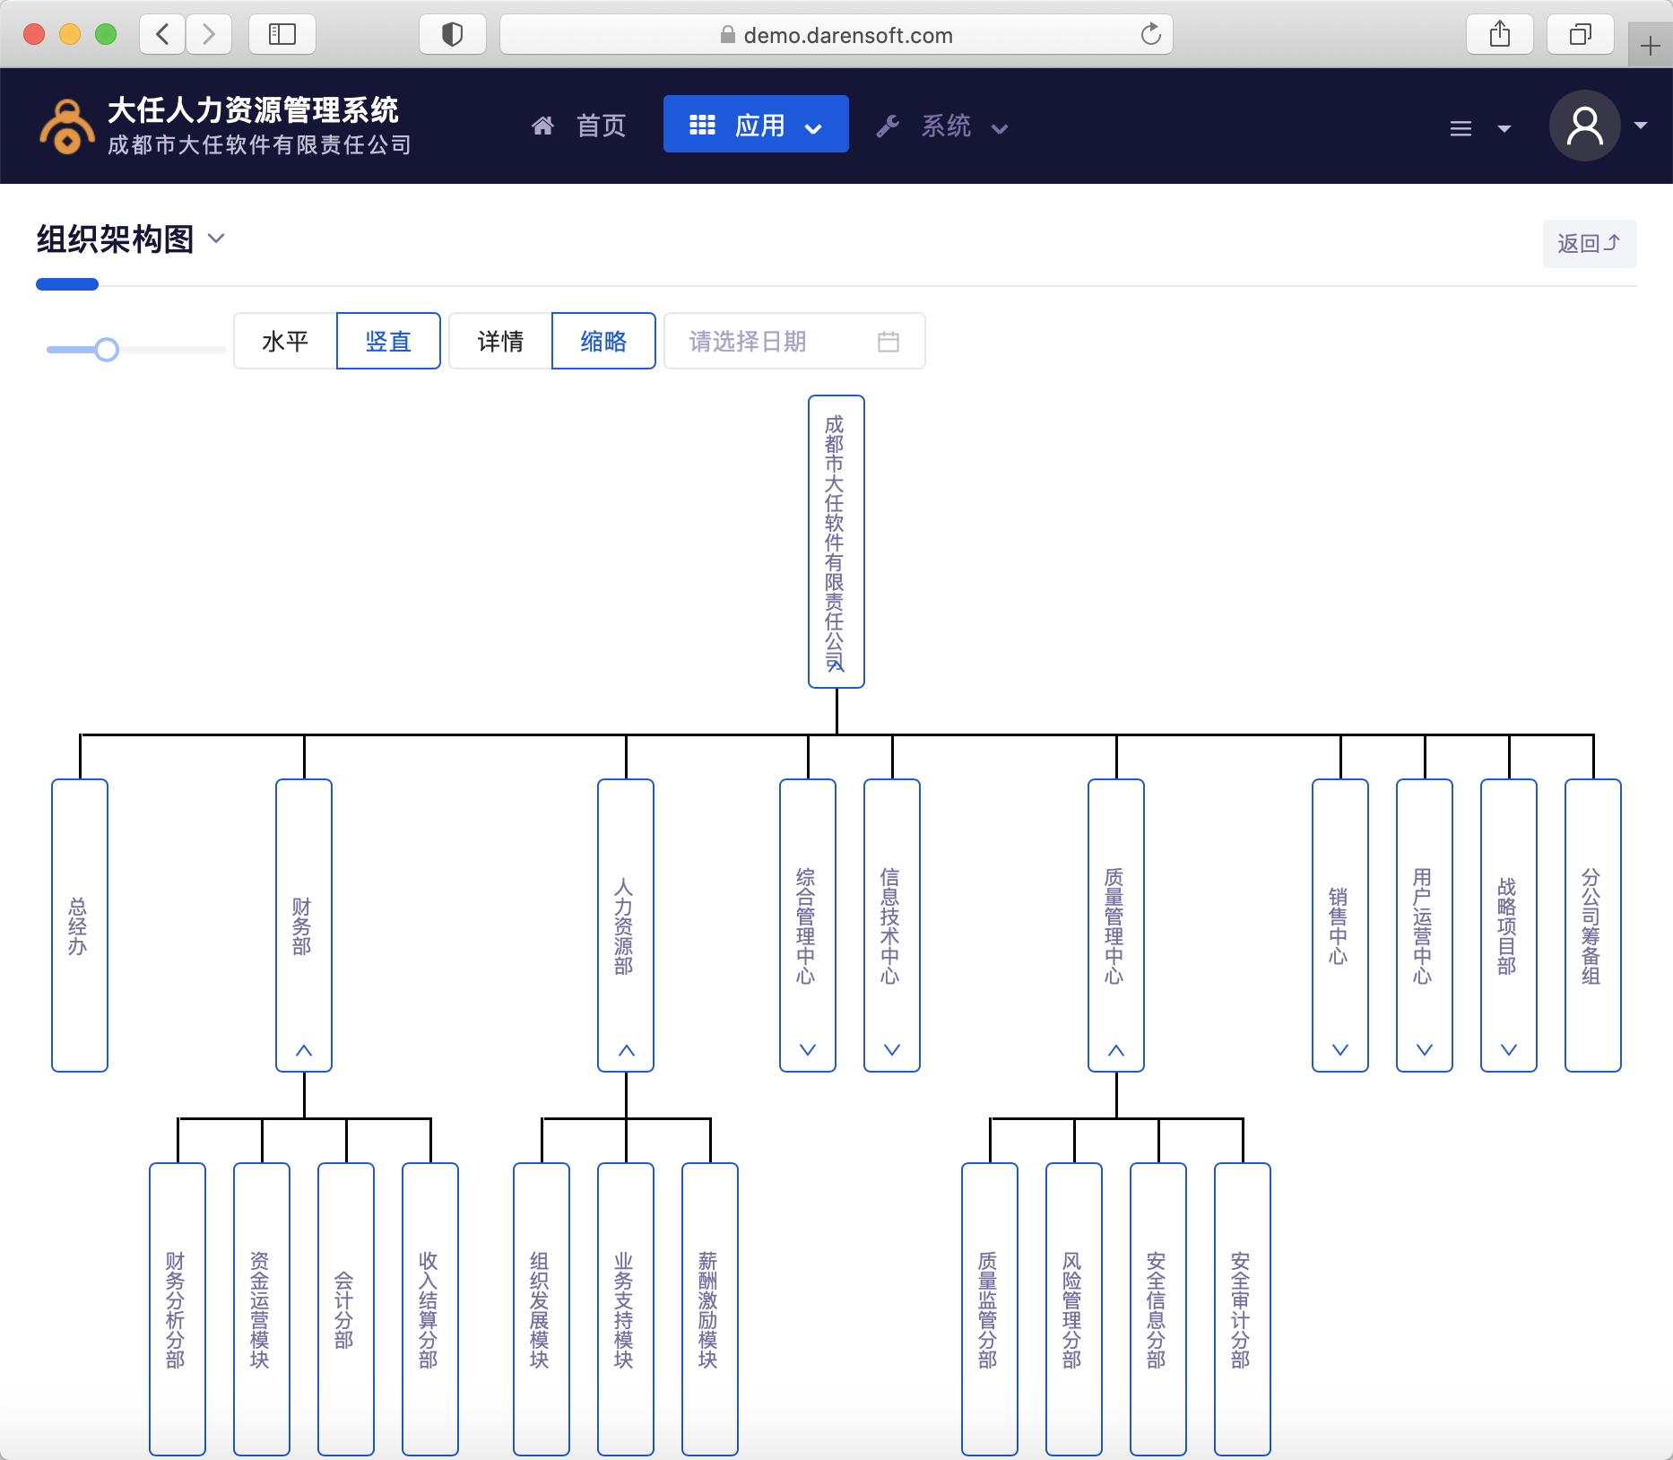Click the wrench icon beside 系统
The width and height of the screenshot is (1673, 1460).
click(888, 126)
